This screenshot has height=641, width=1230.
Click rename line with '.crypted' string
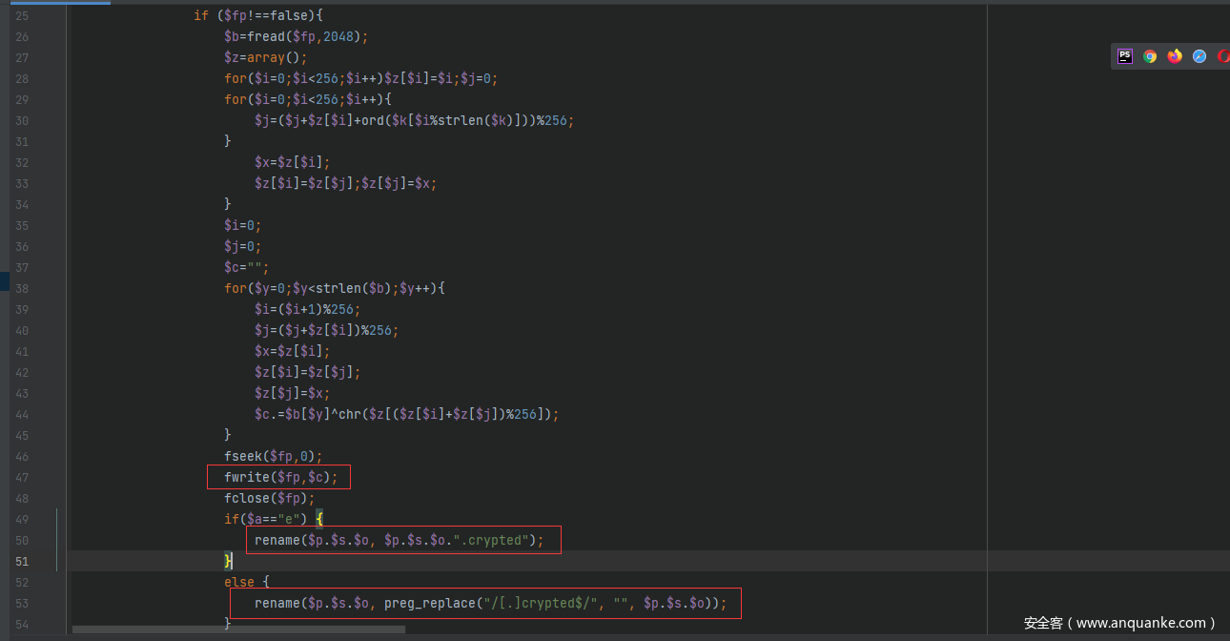(x=400, y=540)
